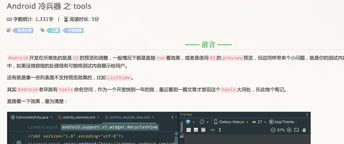Screen dimensions: 344x144
Task: Click the keyboard word count icon
Action: pyautogui.click(x=9, y=19)
